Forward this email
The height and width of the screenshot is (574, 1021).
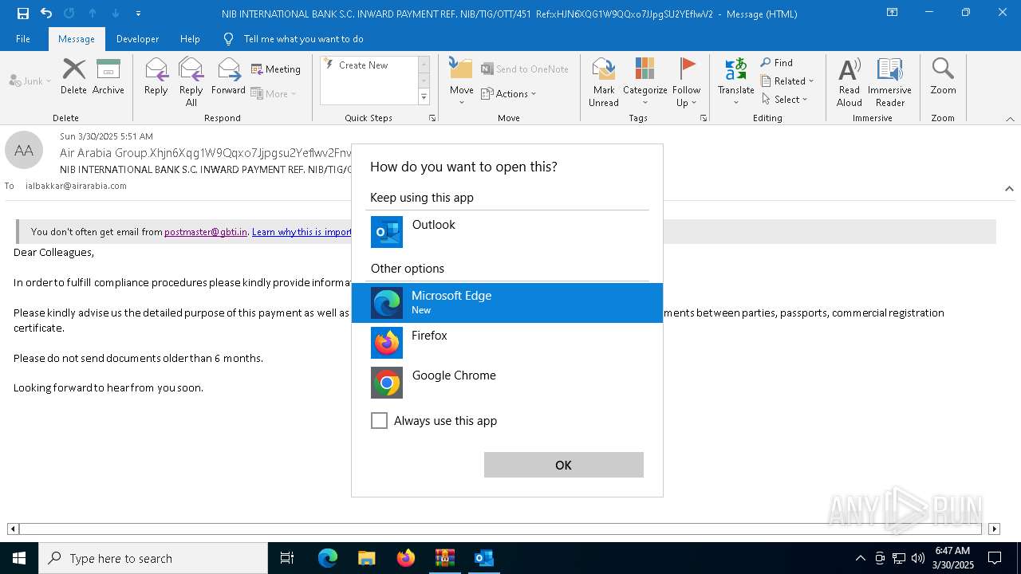click(x=229, y=77)
